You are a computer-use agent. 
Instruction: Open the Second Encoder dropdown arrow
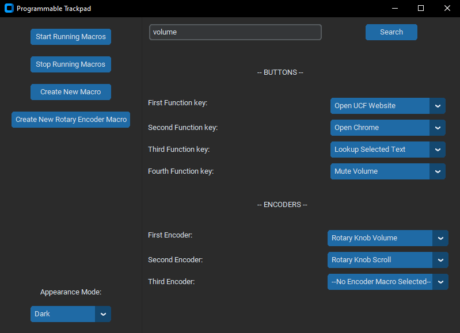point(440,260)
